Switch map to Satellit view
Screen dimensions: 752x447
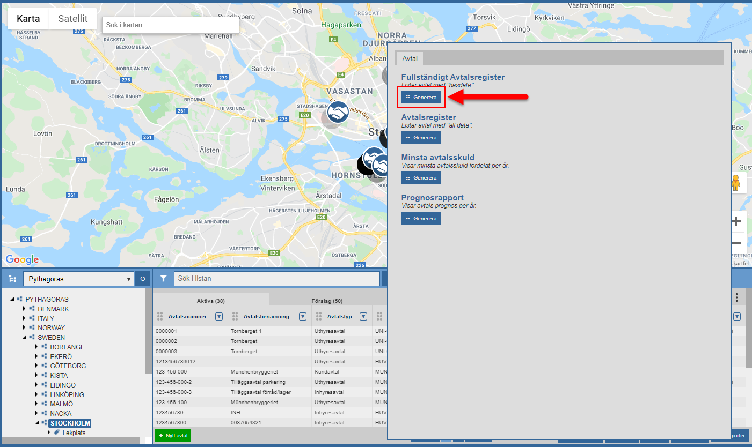click(x=73, y=19)
